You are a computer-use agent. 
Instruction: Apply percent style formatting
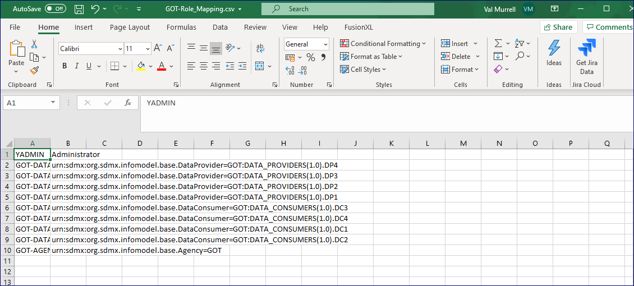310,57
